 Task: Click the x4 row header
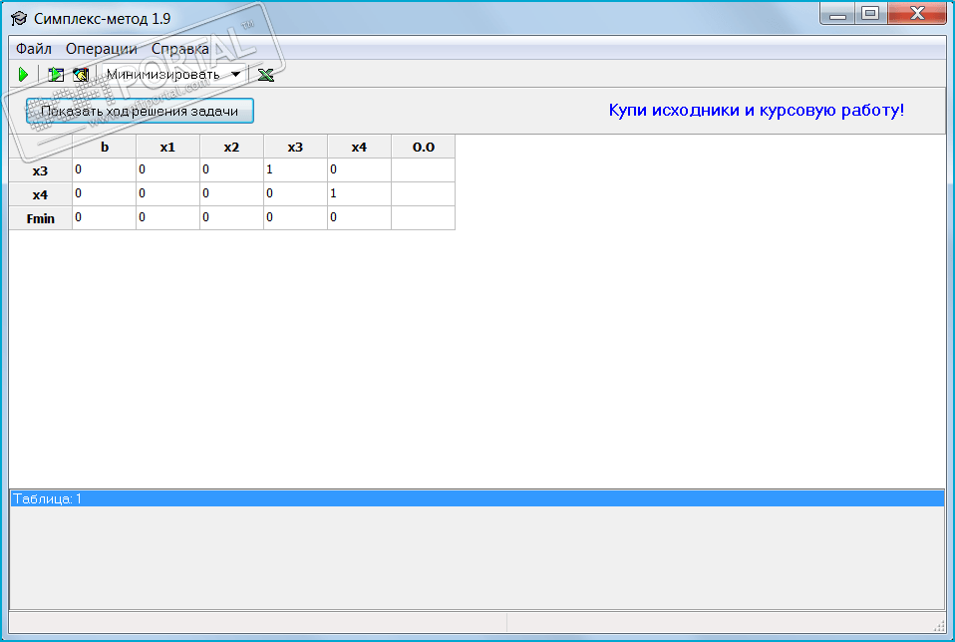pos(40,194)
